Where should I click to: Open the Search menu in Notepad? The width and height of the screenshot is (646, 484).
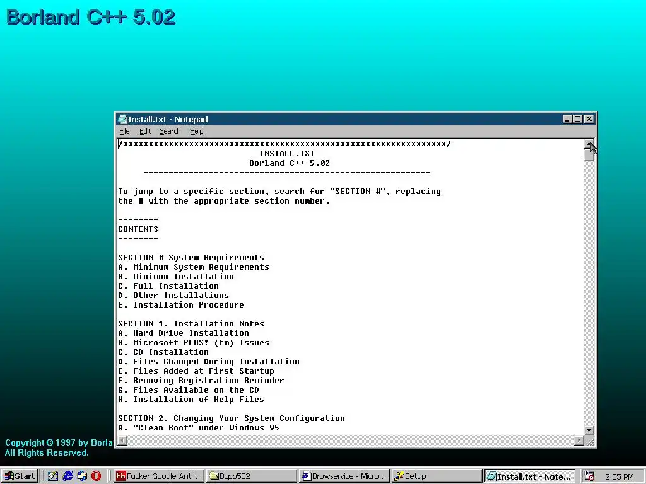(x=170, y=131)
